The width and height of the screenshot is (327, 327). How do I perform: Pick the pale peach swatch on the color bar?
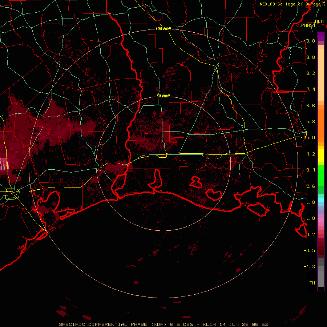(x=321, y=74)
